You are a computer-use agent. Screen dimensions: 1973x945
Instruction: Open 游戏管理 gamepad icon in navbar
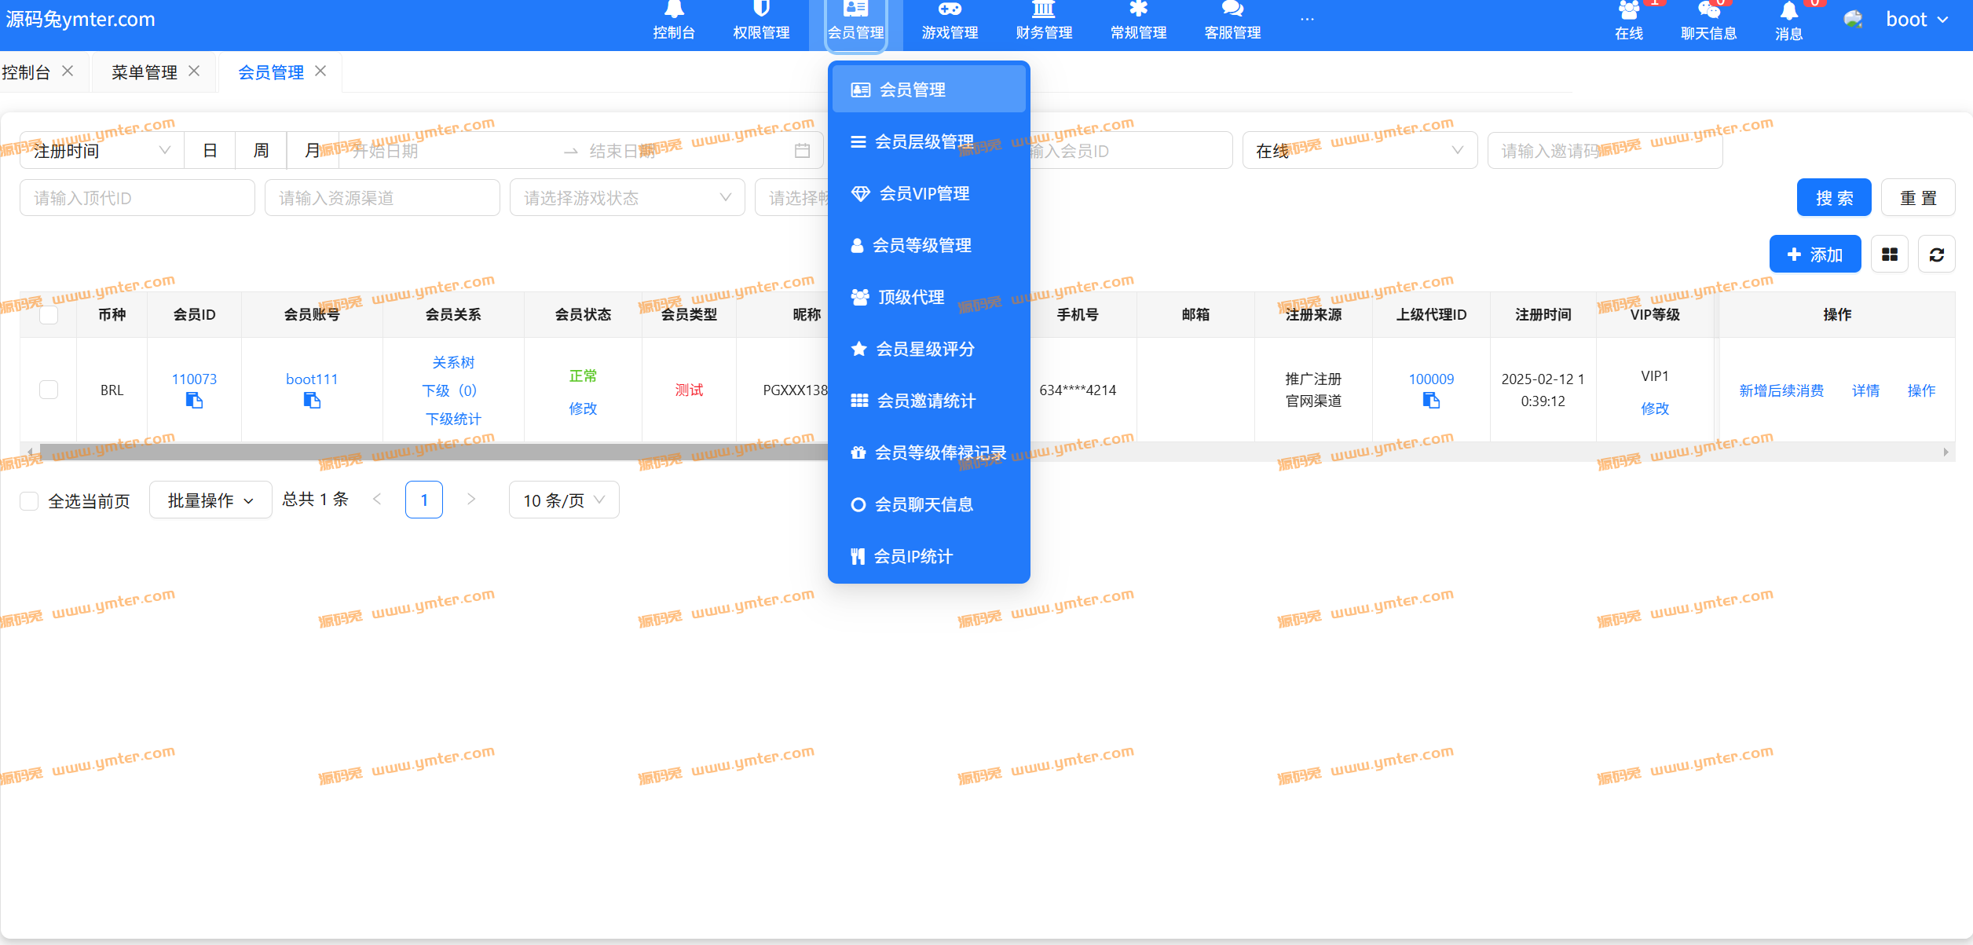[950, 9]
